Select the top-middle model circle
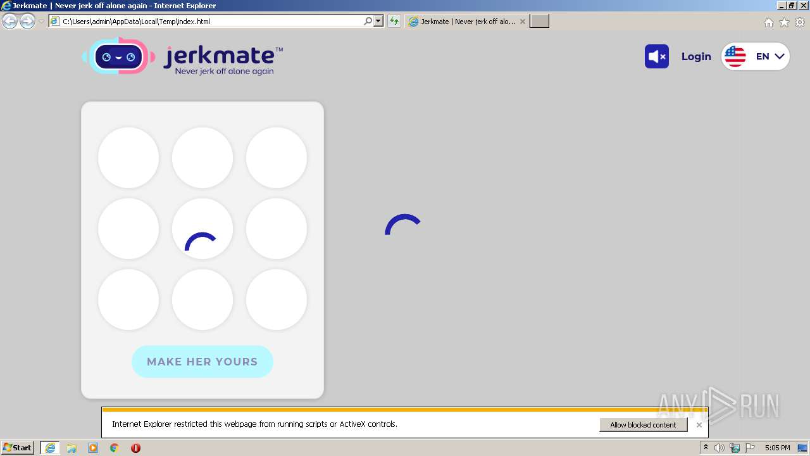Image resolution: width=810 pixels, height=456 pixels. click(x=202, y=158)
